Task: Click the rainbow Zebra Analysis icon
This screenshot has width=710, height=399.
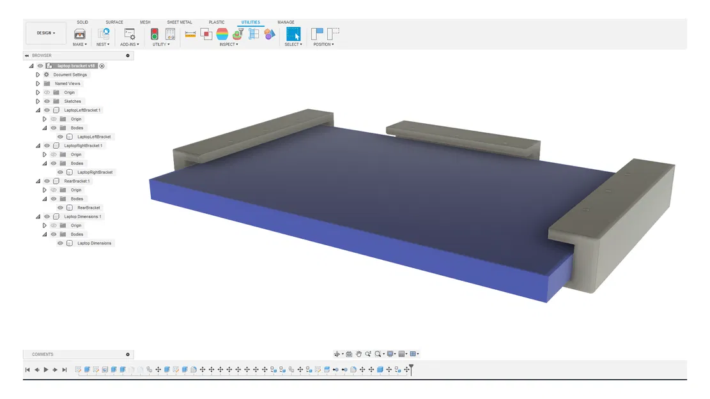Action: point(222,34)
